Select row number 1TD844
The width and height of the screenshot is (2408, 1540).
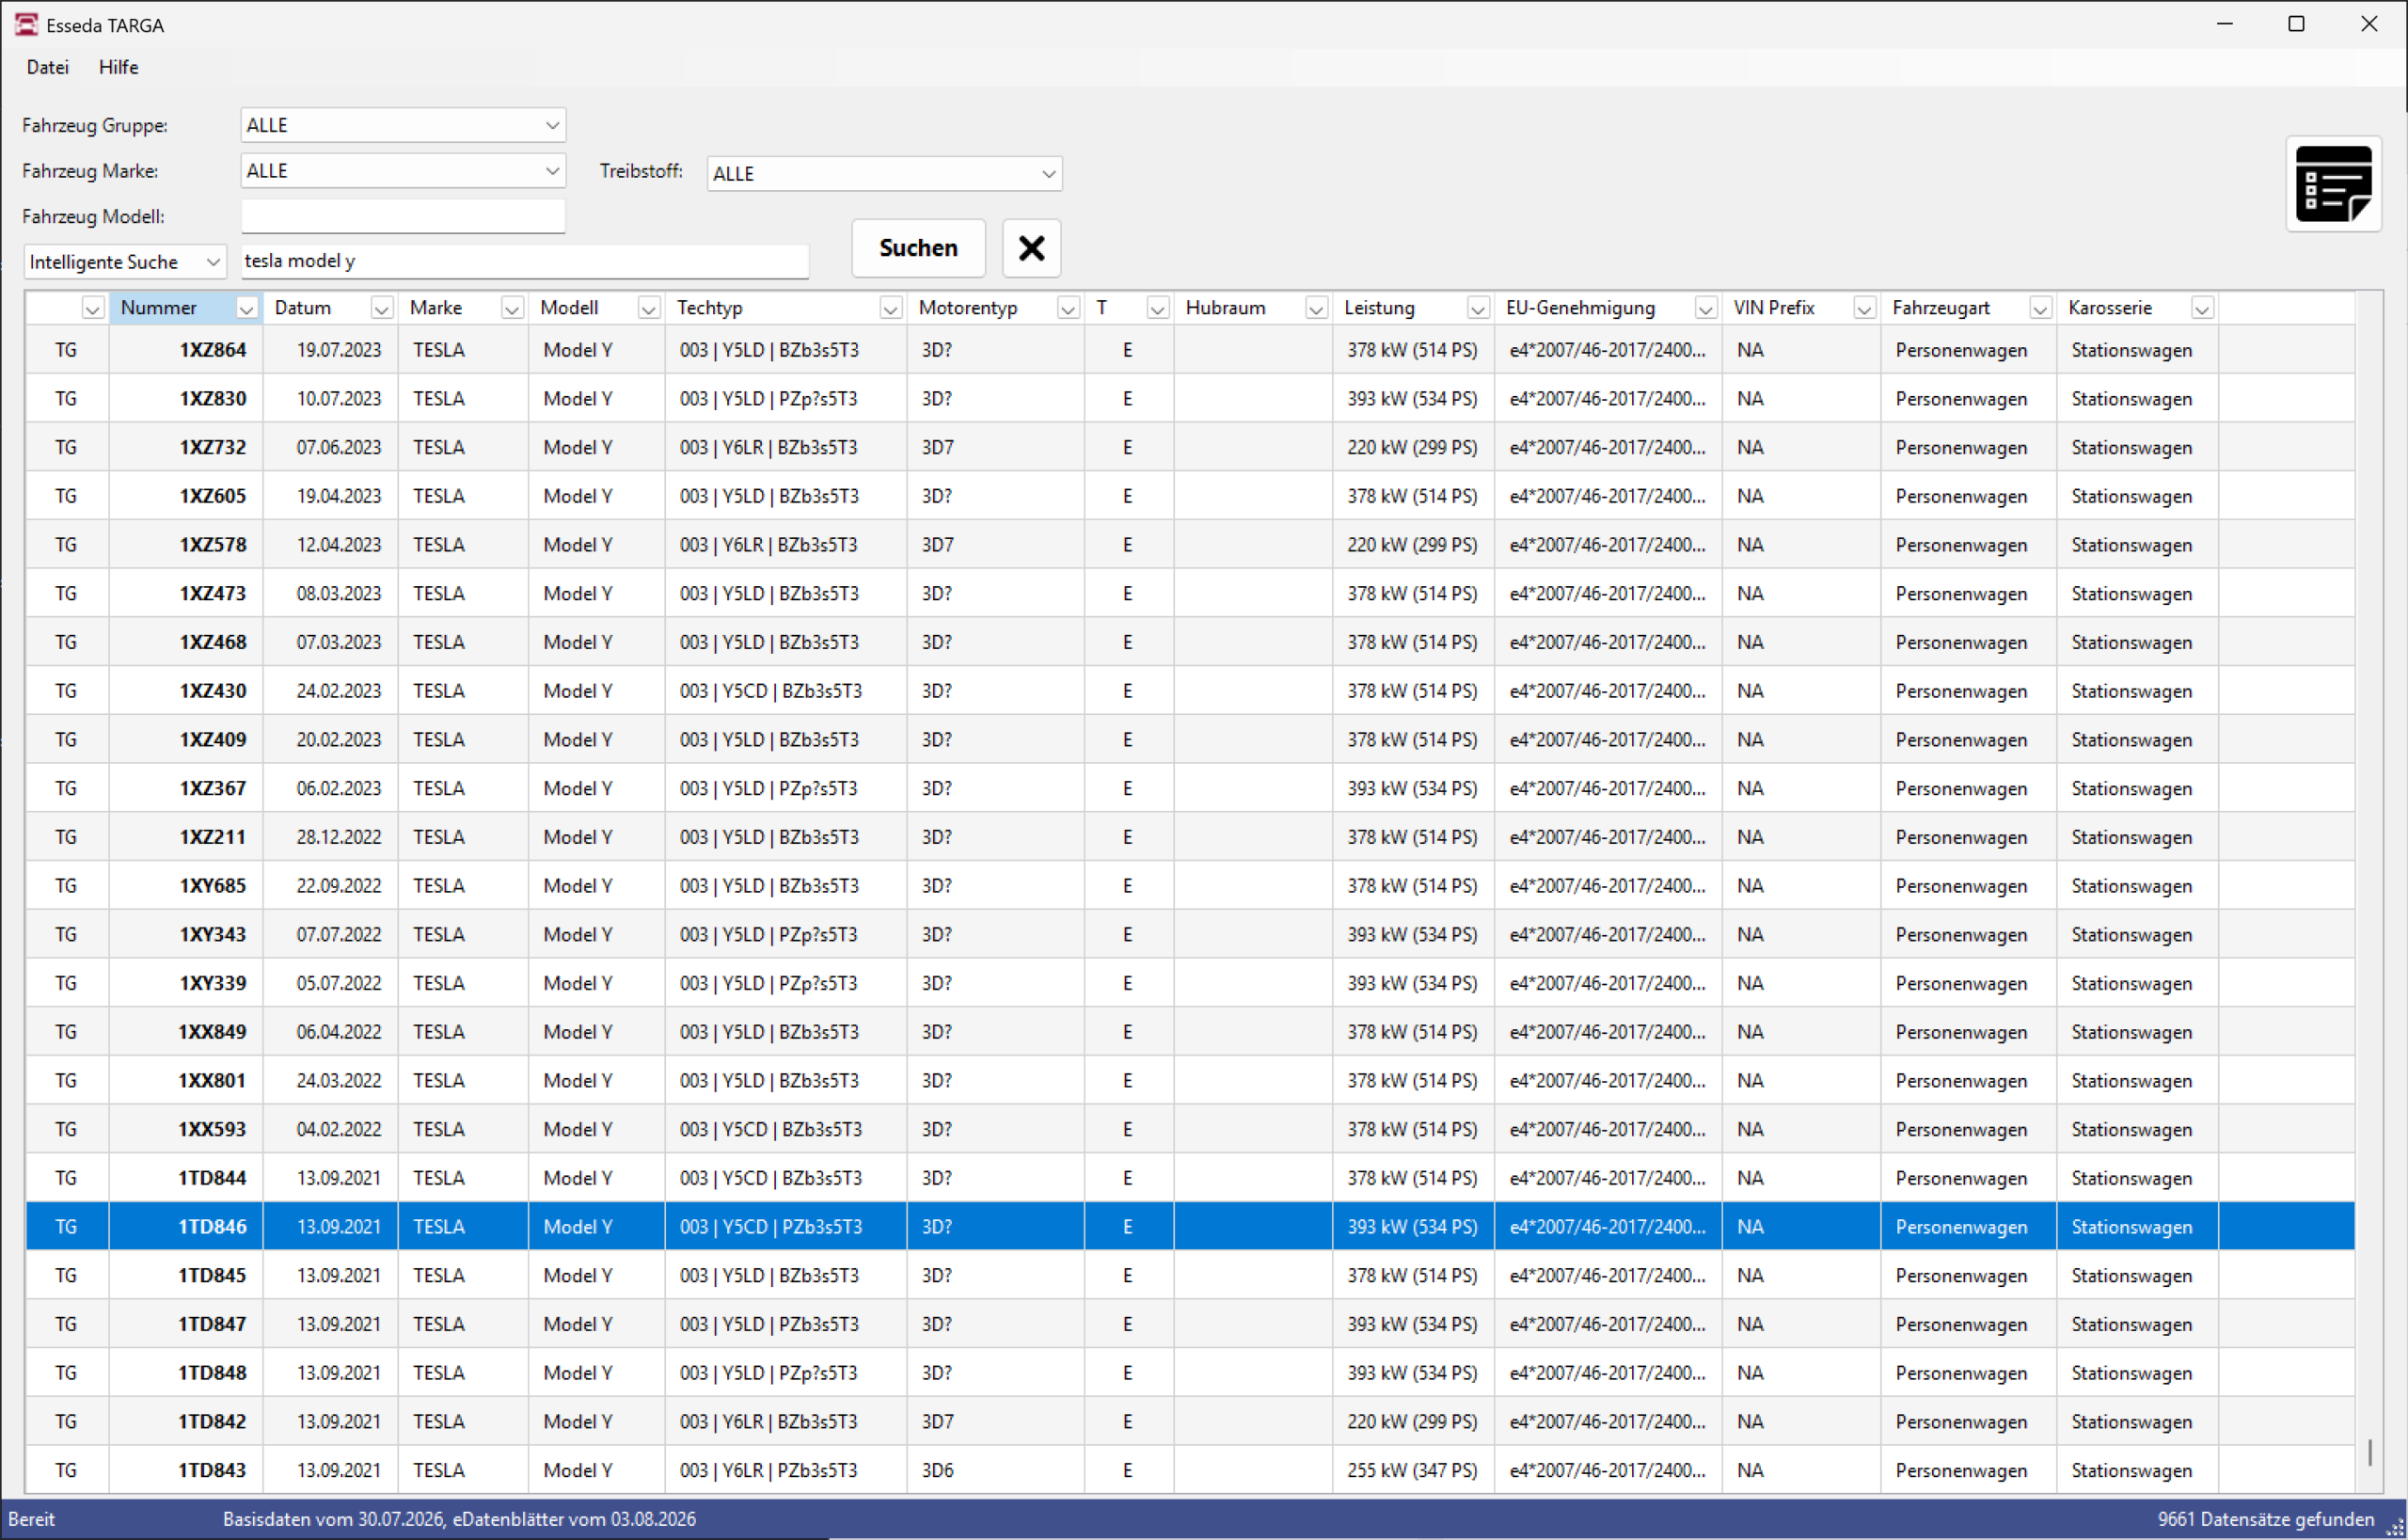(1190, 1178)
